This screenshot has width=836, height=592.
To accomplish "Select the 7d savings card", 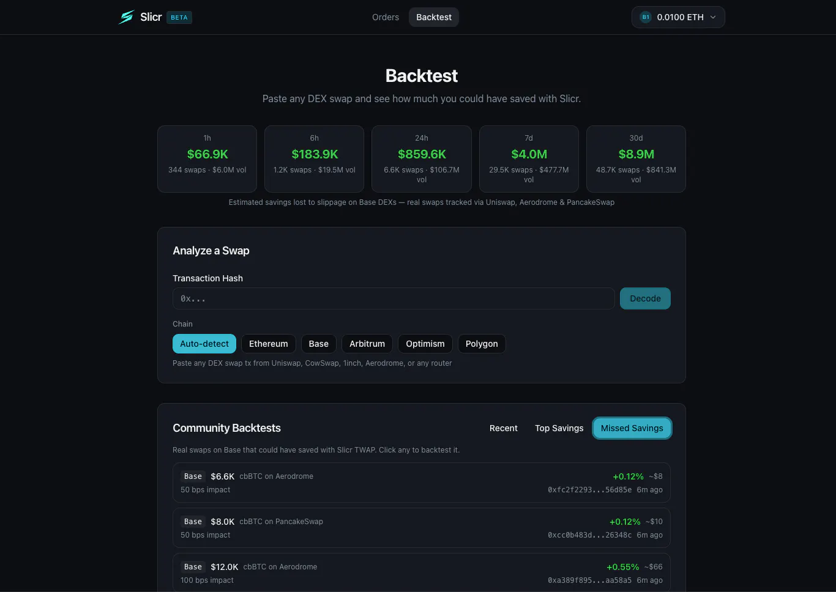I will (529, 159).
